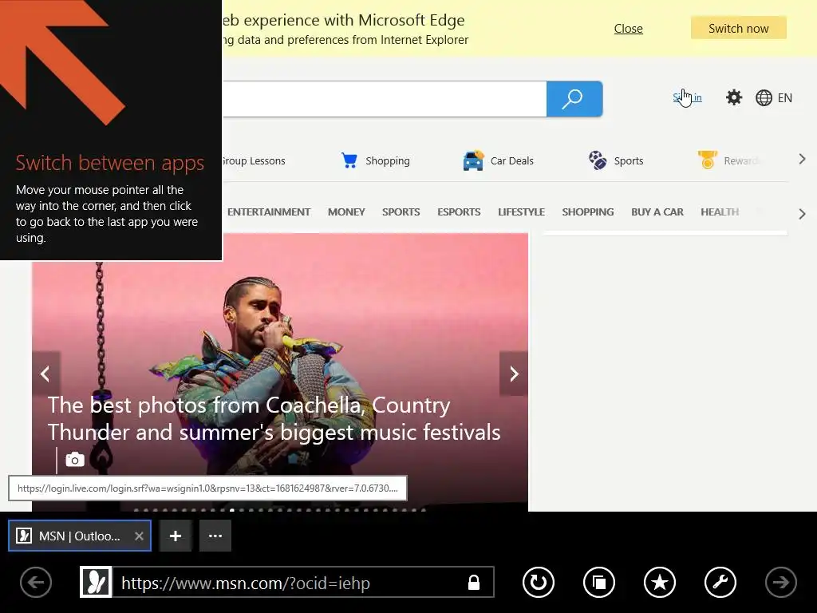This screenshot has width=817, height=613.
Task: Click the camera gallery icon on the photo
Action: (75, 460)
